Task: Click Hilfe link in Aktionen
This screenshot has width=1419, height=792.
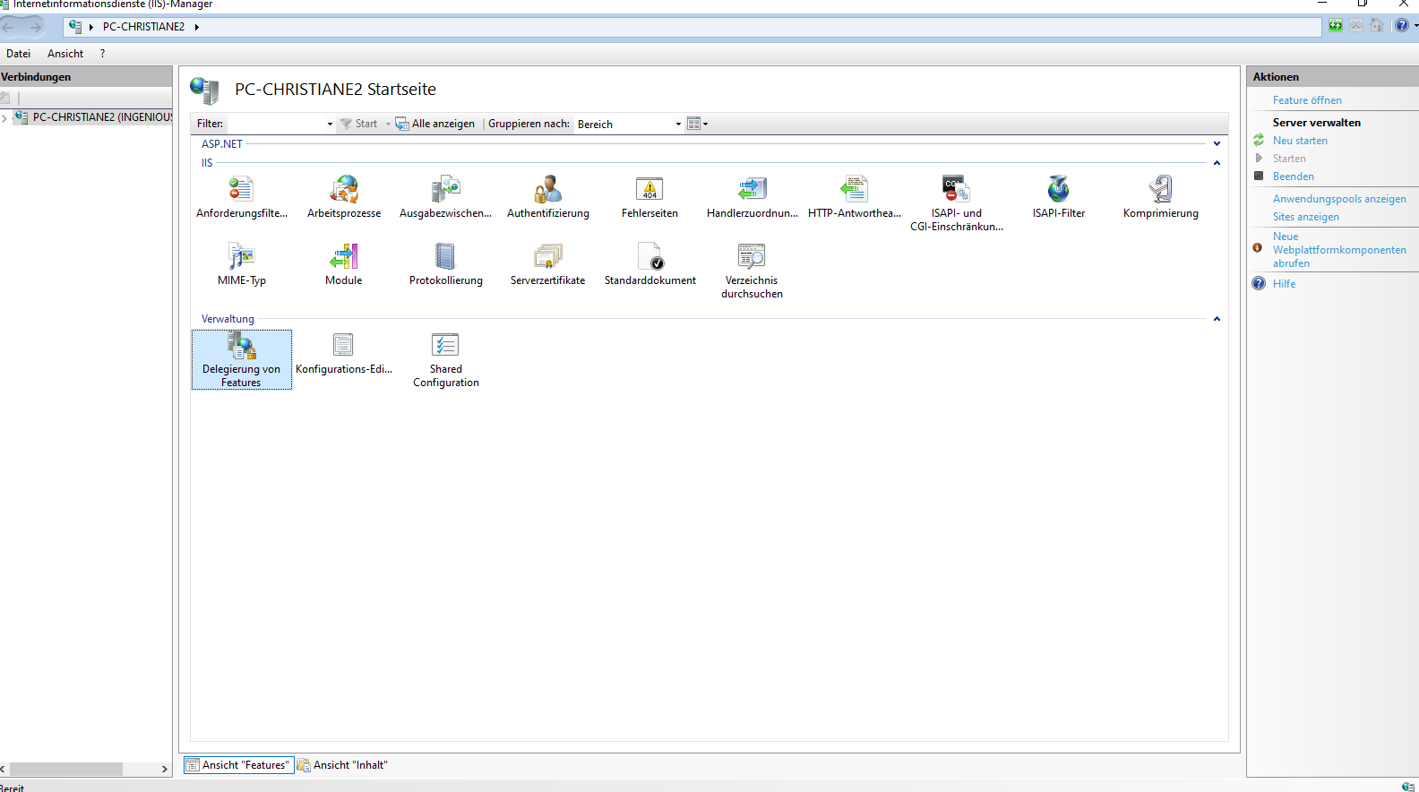Action: pyautogui.click(x=1284, y=284)
